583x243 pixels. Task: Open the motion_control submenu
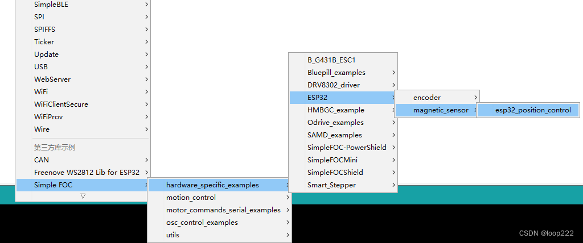(219, 198)
